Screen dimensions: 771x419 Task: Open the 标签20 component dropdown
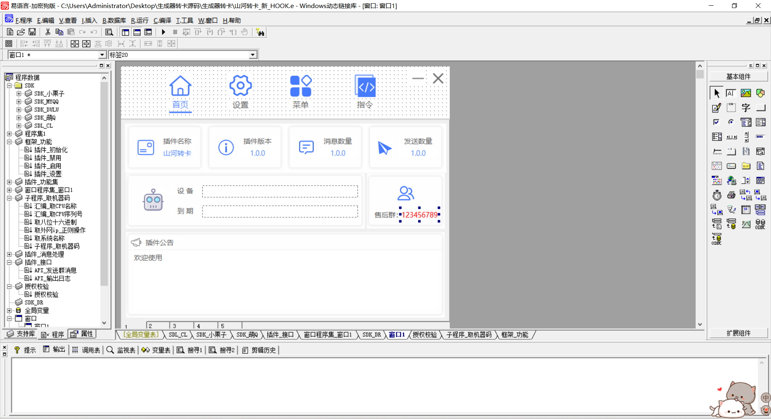point(253,55)
